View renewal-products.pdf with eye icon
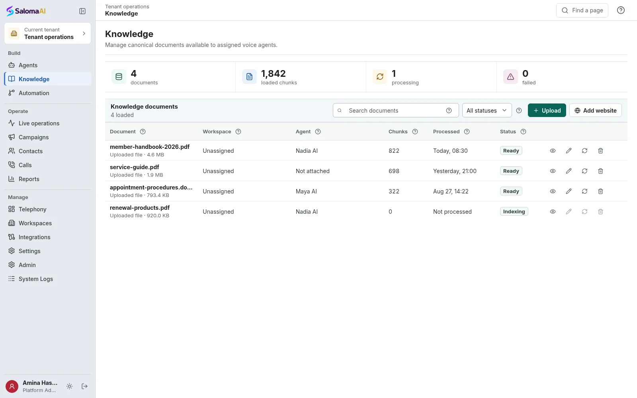This screenshot has width=637, height=398. point(553,212)
